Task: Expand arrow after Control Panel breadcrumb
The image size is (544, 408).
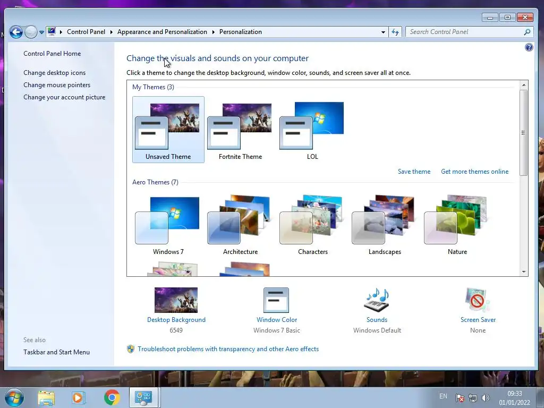Action: [x=112, y=32]
